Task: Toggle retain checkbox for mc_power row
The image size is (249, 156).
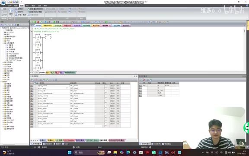Action: [105, 86]
